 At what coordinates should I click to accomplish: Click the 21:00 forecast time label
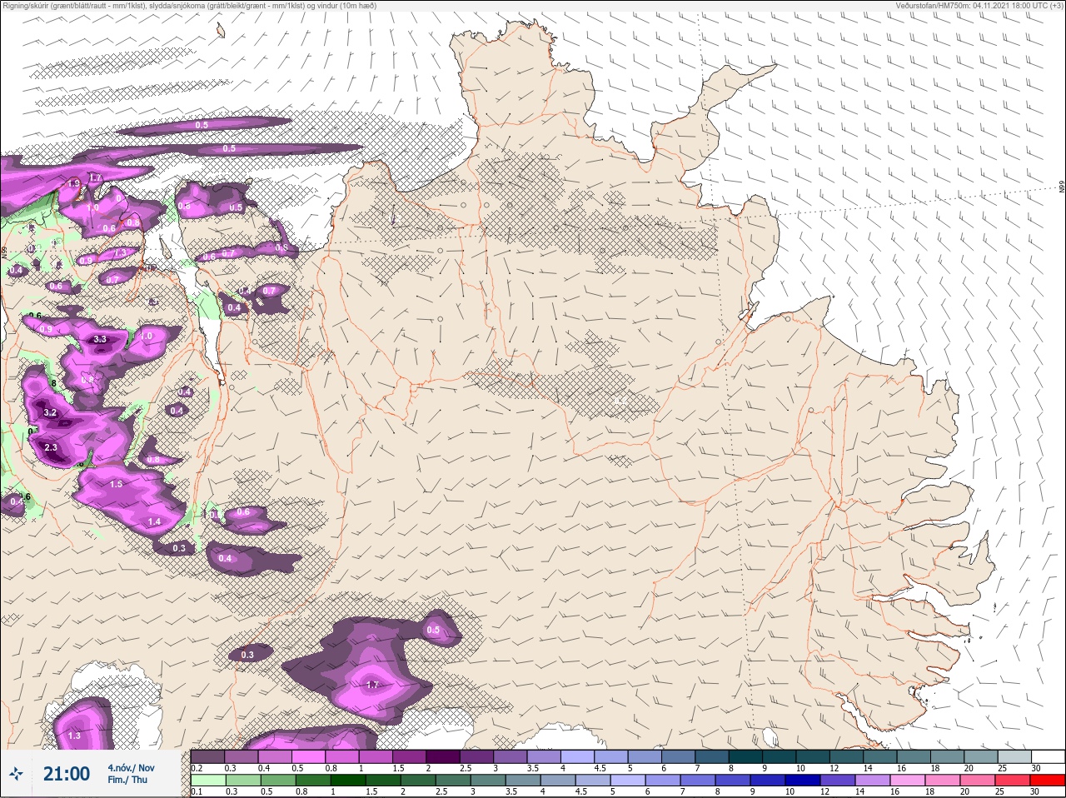pyautogui.click(x=66, y=774)
